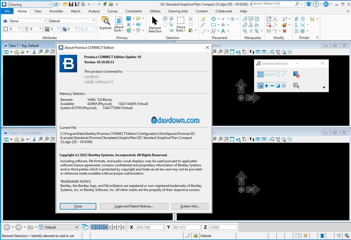Click the Change Attributes palette icon in Modify

click(x=285, y=25)
